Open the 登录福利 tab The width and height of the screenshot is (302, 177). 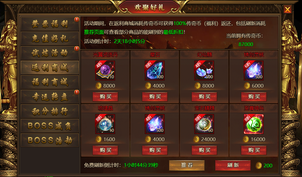click(x=50, y=24)
